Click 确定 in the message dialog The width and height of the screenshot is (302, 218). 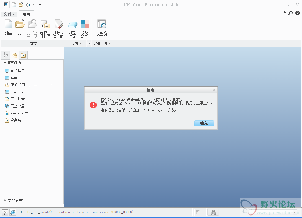point(204,123)
